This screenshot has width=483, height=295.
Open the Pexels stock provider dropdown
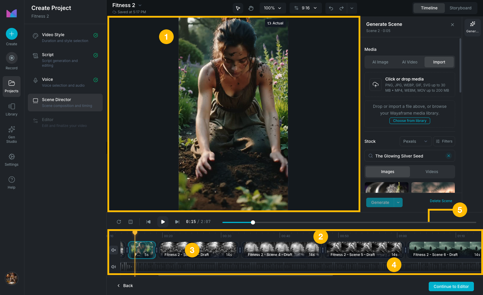(415, 141)
